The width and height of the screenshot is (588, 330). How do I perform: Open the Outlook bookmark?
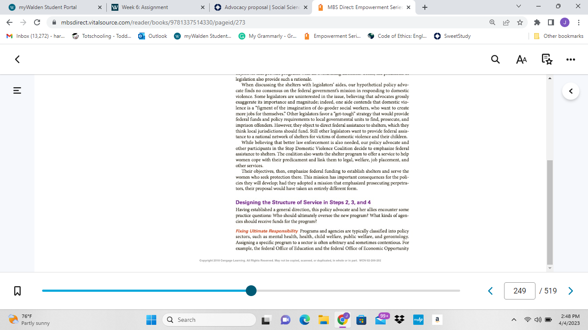pos(153,36)
